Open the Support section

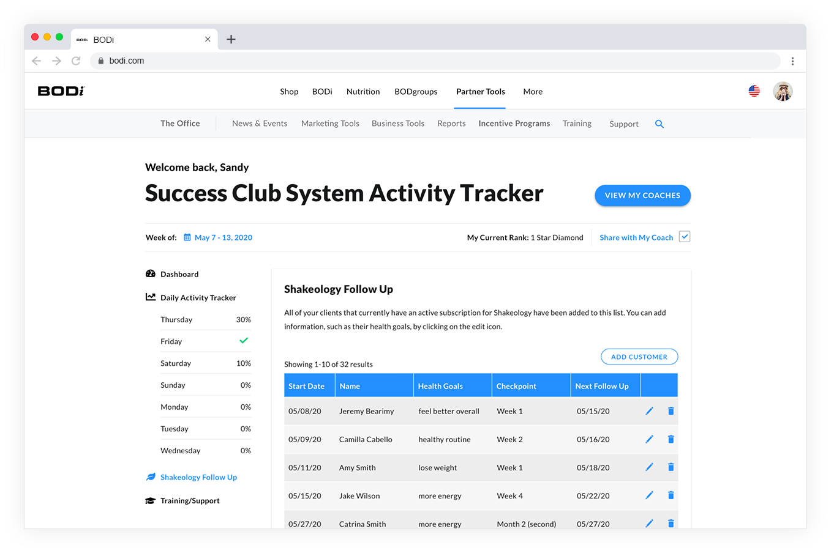click(624, 124)
